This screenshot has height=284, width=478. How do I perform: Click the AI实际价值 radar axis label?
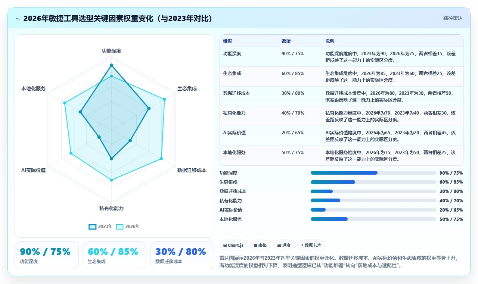[34, 170]
